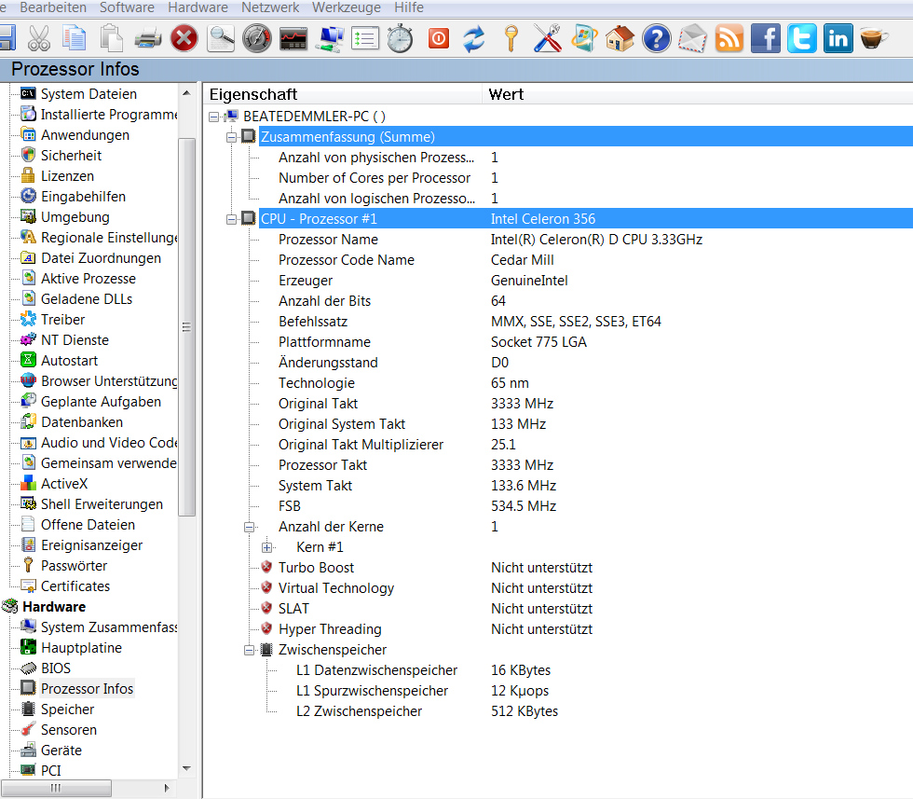This screenshot has height=799, width=913.
Task: Select Geplante Aufgaben in sidebar
Action: [x=101, y=402]
